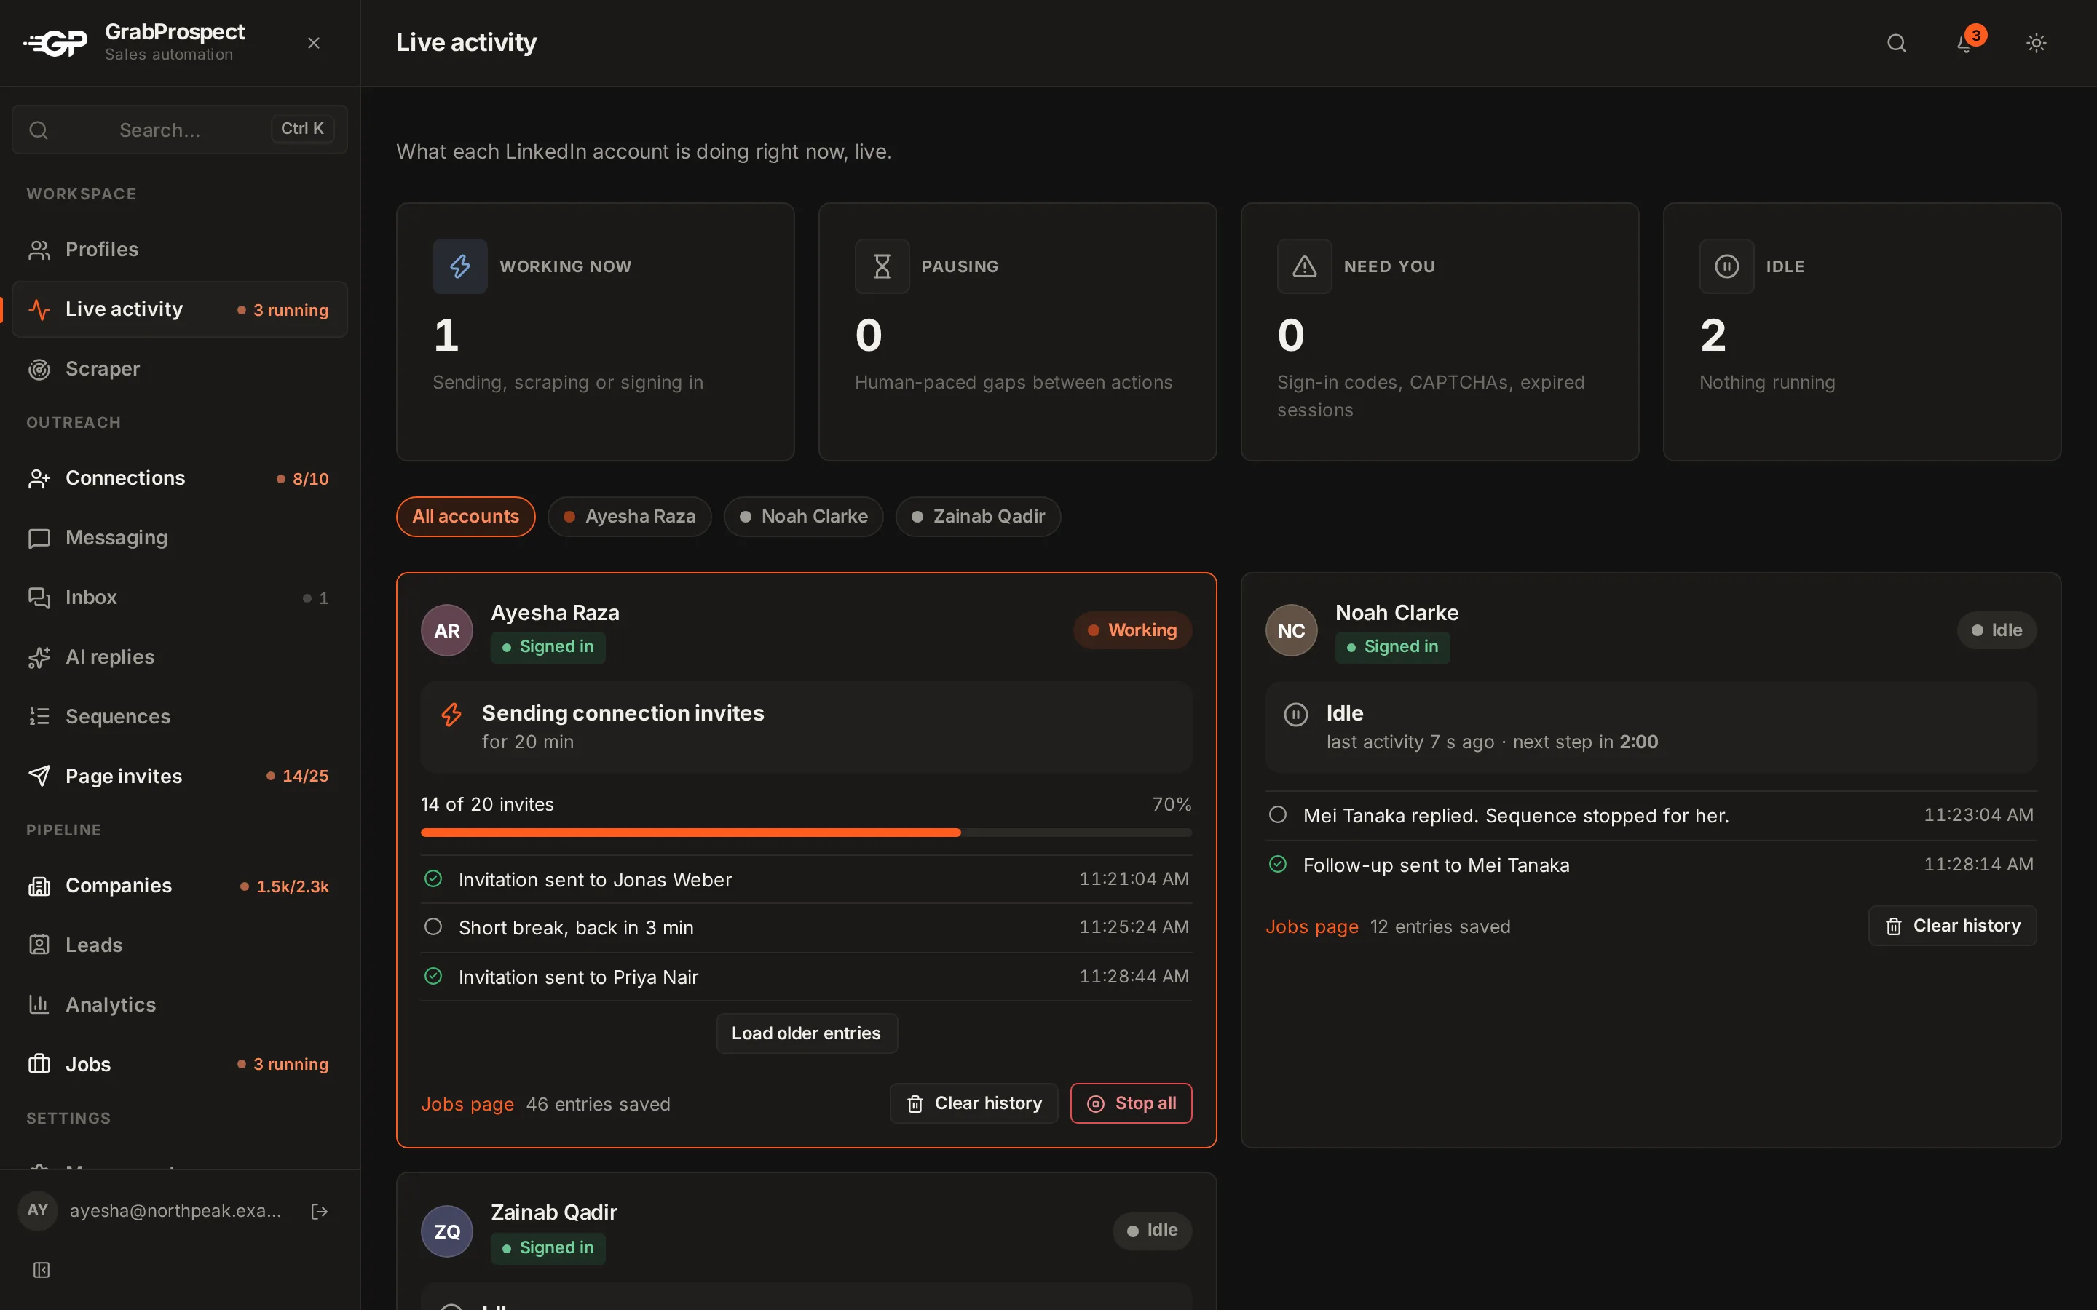Image resolution: width=2097 pixels, height=1310 pixels.
Task: Click the Pausing hourglass icon
Action: pos(882,266)
